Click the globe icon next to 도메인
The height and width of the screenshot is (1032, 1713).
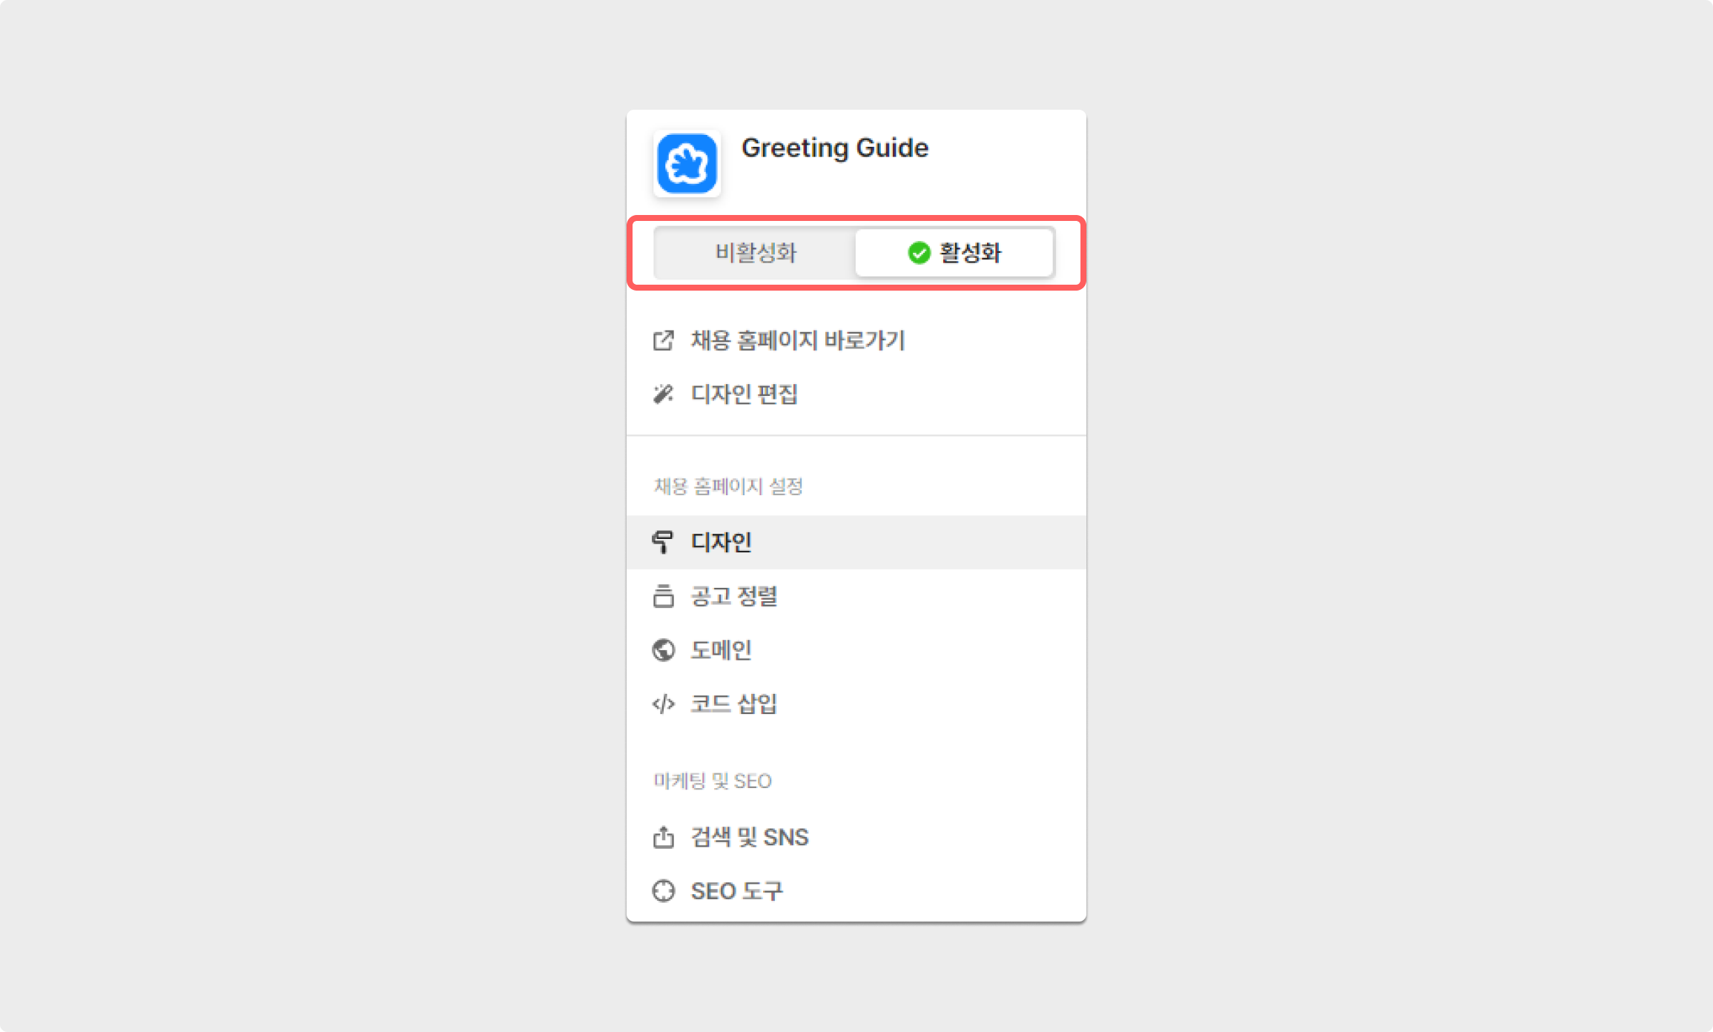[663, 650]
